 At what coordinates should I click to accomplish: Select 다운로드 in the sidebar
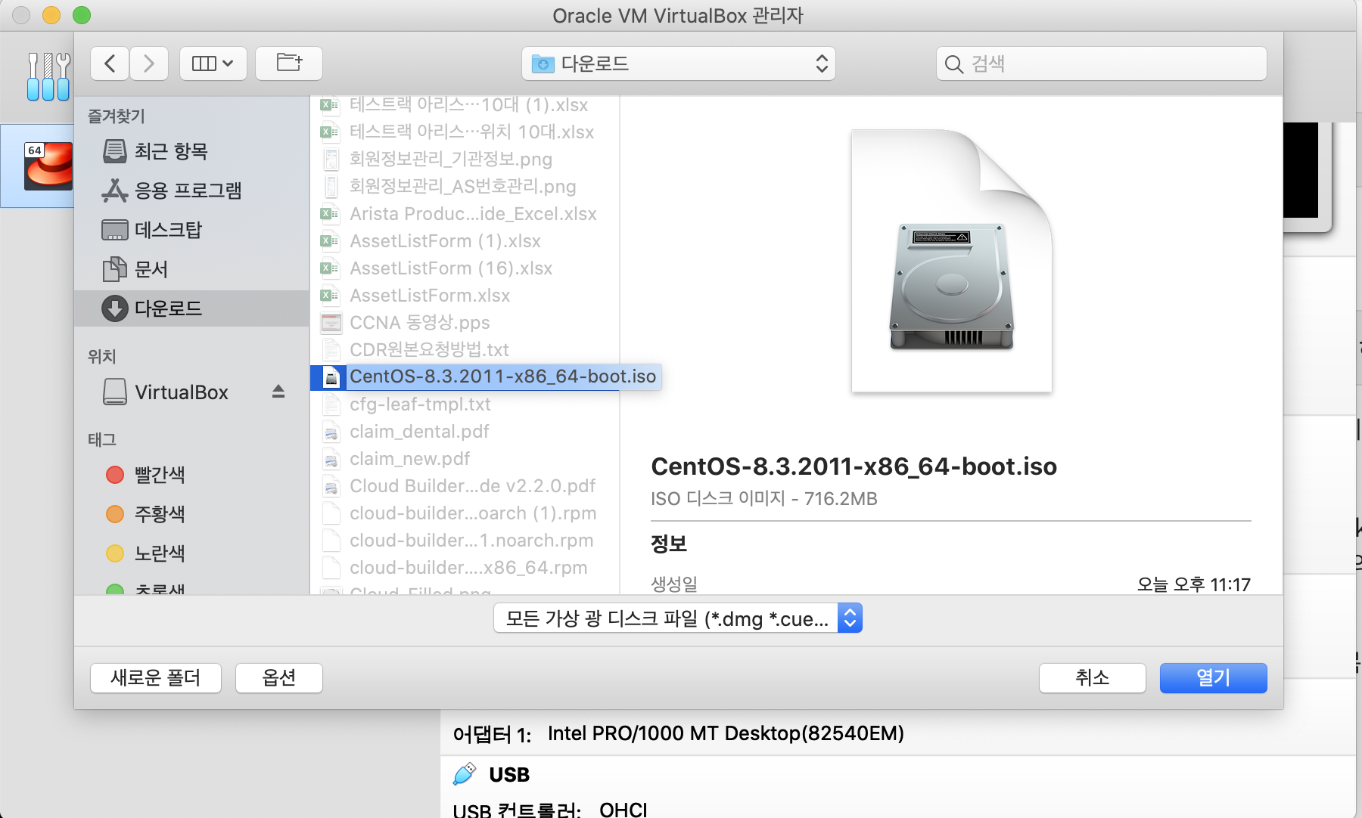click(x=192, y=308)
